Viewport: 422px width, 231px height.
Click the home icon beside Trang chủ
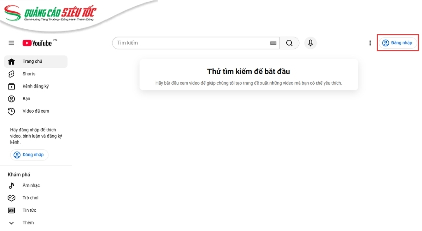point(11,62)
